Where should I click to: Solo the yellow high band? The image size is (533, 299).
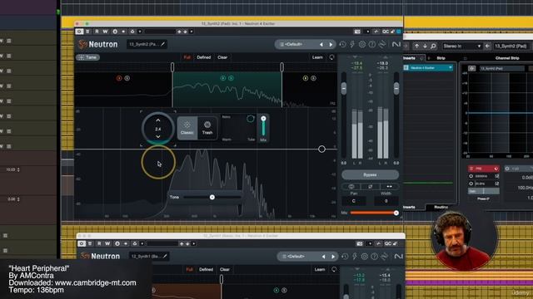[313, 78]
